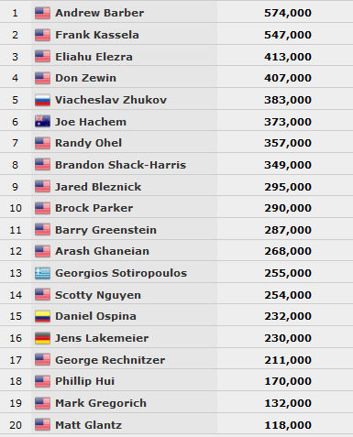
Task: Click the US flag beside Frank Kassela
Action: [x=42, y=35]
